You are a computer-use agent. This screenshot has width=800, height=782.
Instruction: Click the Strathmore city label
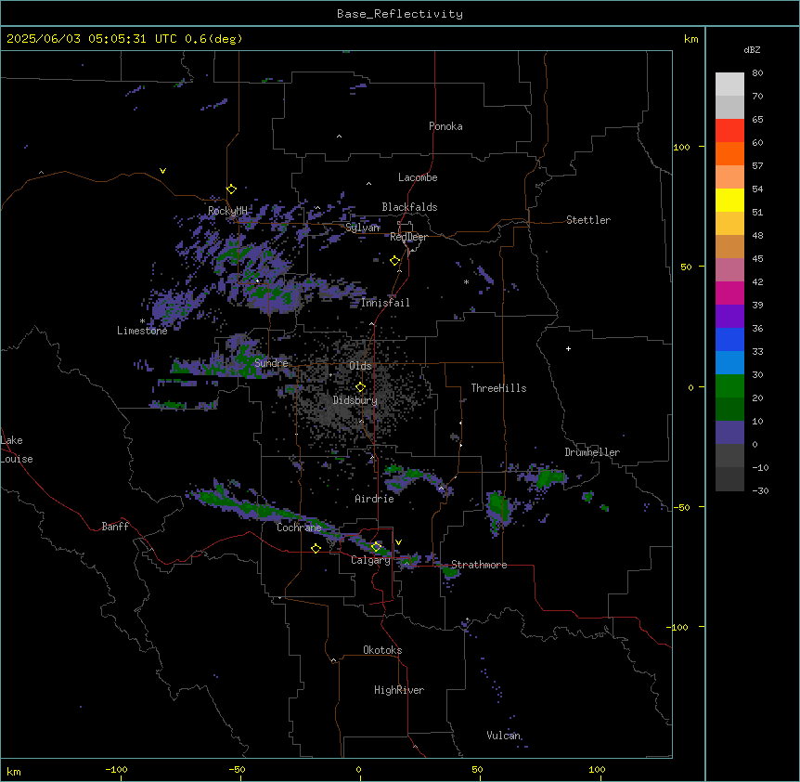pyautogui.click(x=479, y=565)
